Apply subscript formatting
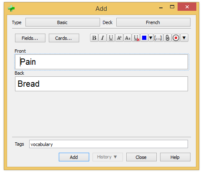This screenshot has height=173, width=203. coord(128,38)
